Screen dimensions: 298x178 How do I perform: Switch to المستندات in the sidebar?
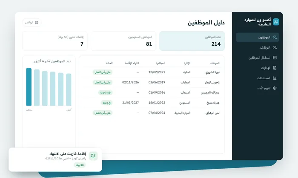point(257,78)
